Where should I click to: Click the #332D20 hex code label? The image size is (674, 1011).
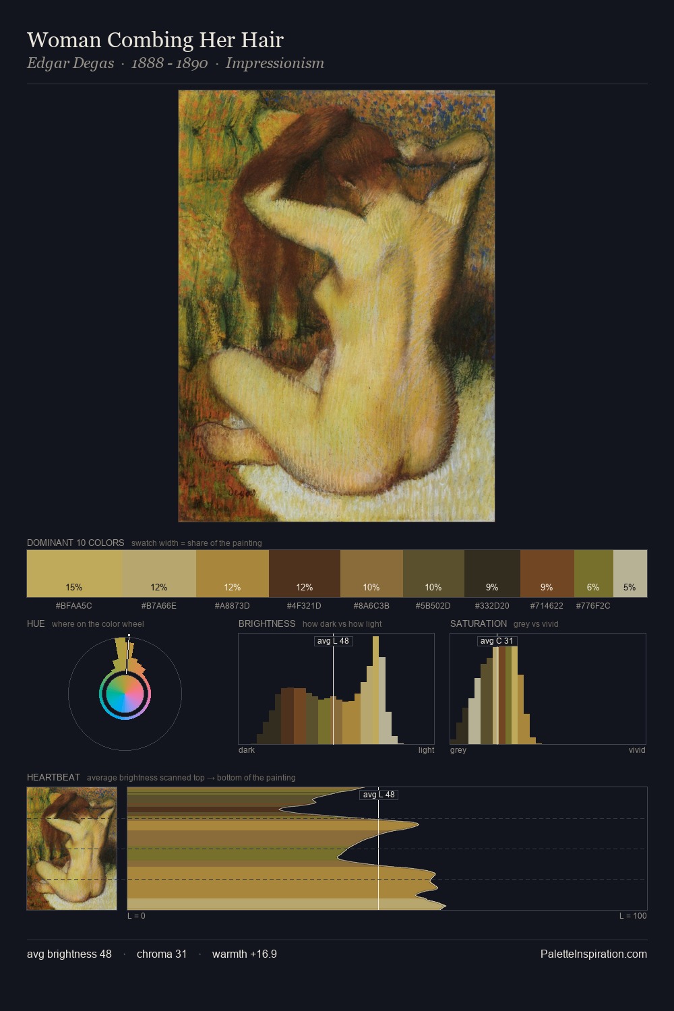click(x=492, y=606)
